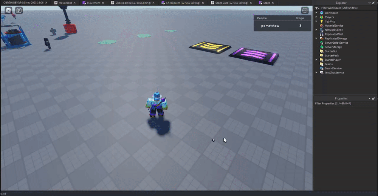Click the Filter workspace search field

(348, 8)
